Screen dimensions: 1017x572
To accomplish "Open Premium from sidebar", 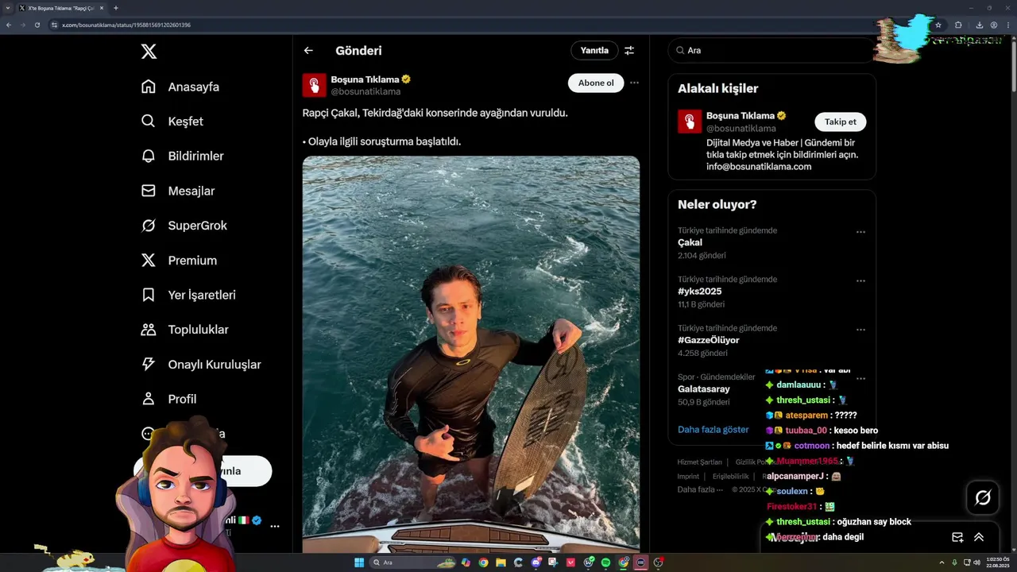I will coord(179,261).
